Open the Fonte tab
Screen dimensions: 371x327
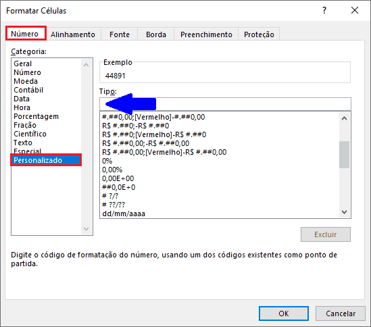tap(120, 34)
